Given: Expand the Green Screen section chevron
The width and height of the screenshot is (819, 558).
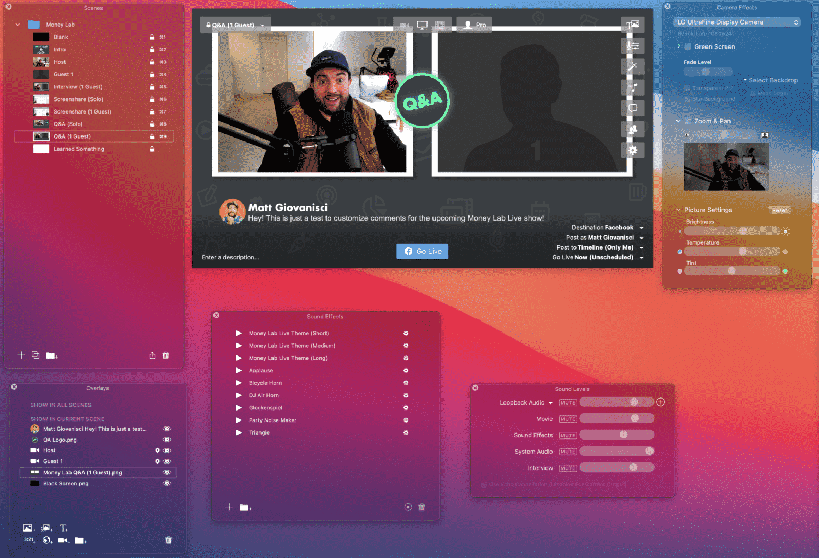Looking at the screenshot, I should (x=679, y=46).
